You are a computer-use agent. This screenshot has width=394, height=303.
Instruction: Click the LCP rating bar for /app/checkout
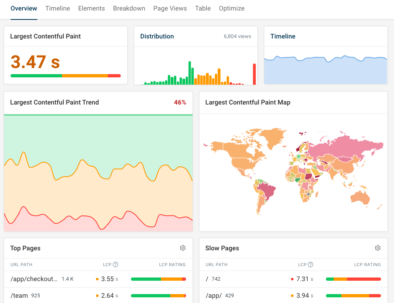[158, 279]
